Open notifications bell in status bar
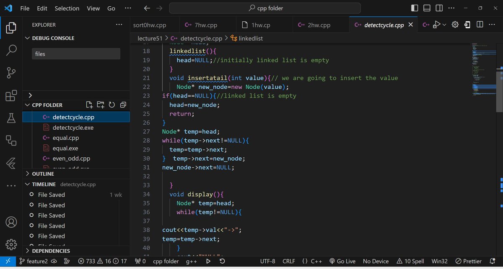This screenshot has width=503, height=269. click(x=493, y=261)
